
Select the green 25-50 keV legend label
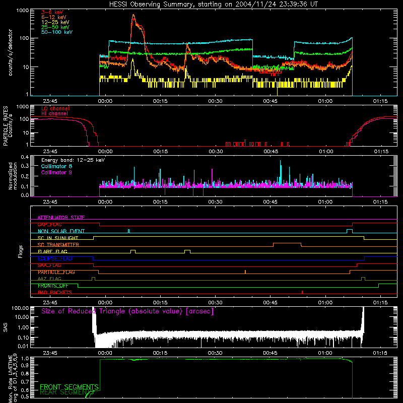(x=55, y=27)
